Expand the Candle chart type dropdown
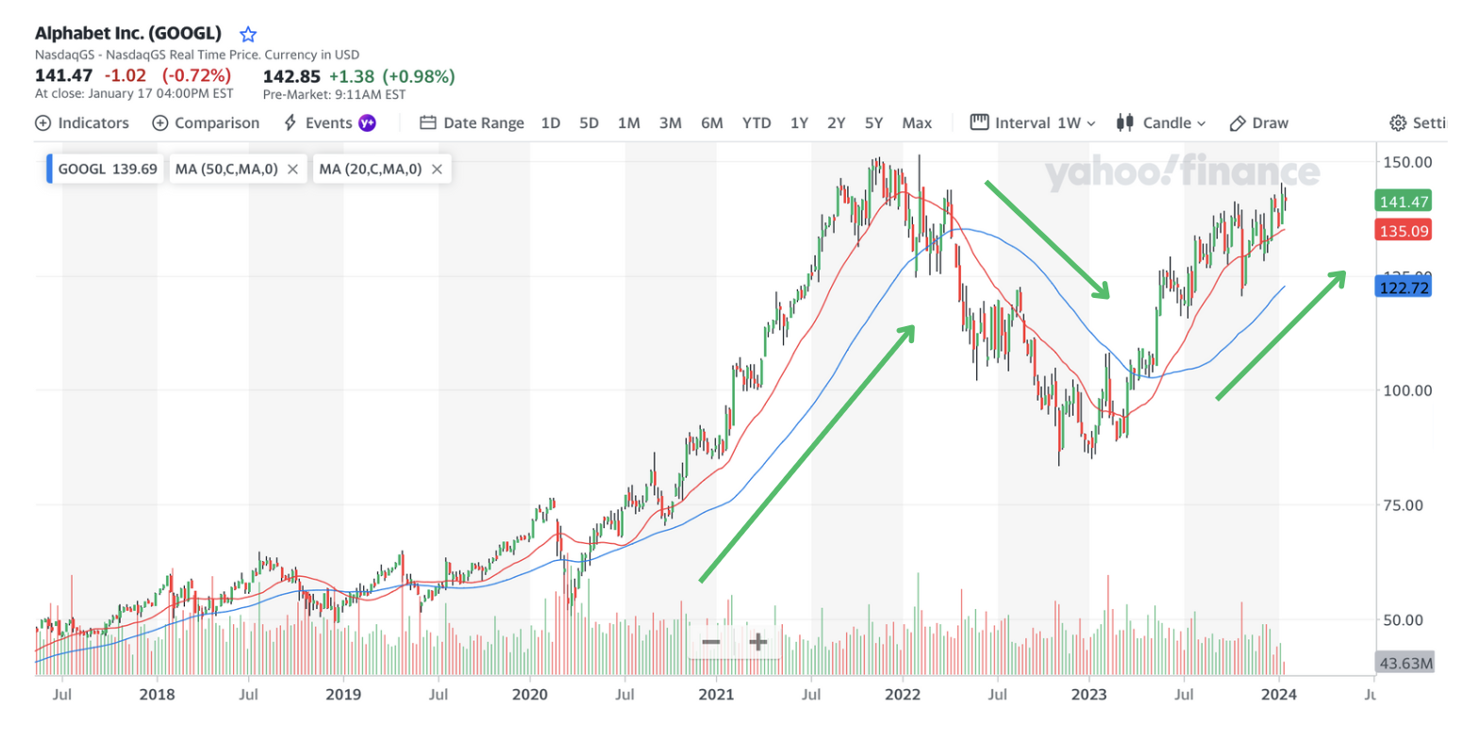Viewport: 1462px width, 741px height. (1161, 123)
